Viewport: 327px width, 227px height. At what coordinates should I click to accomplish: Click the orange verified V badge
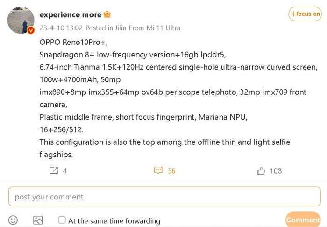pos(31,30)
